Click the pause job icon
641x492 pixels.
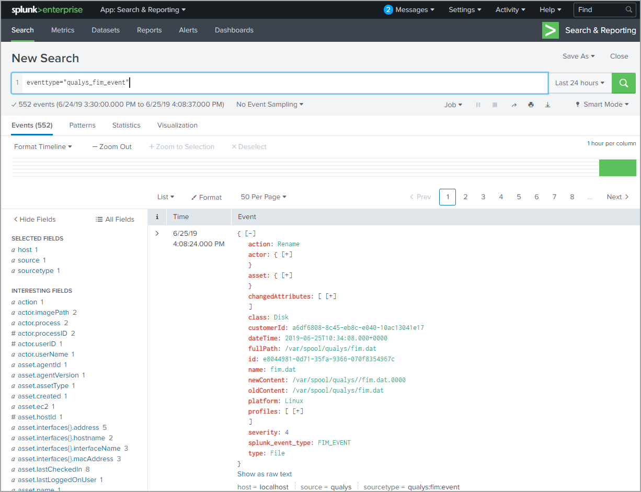[478, 105]
